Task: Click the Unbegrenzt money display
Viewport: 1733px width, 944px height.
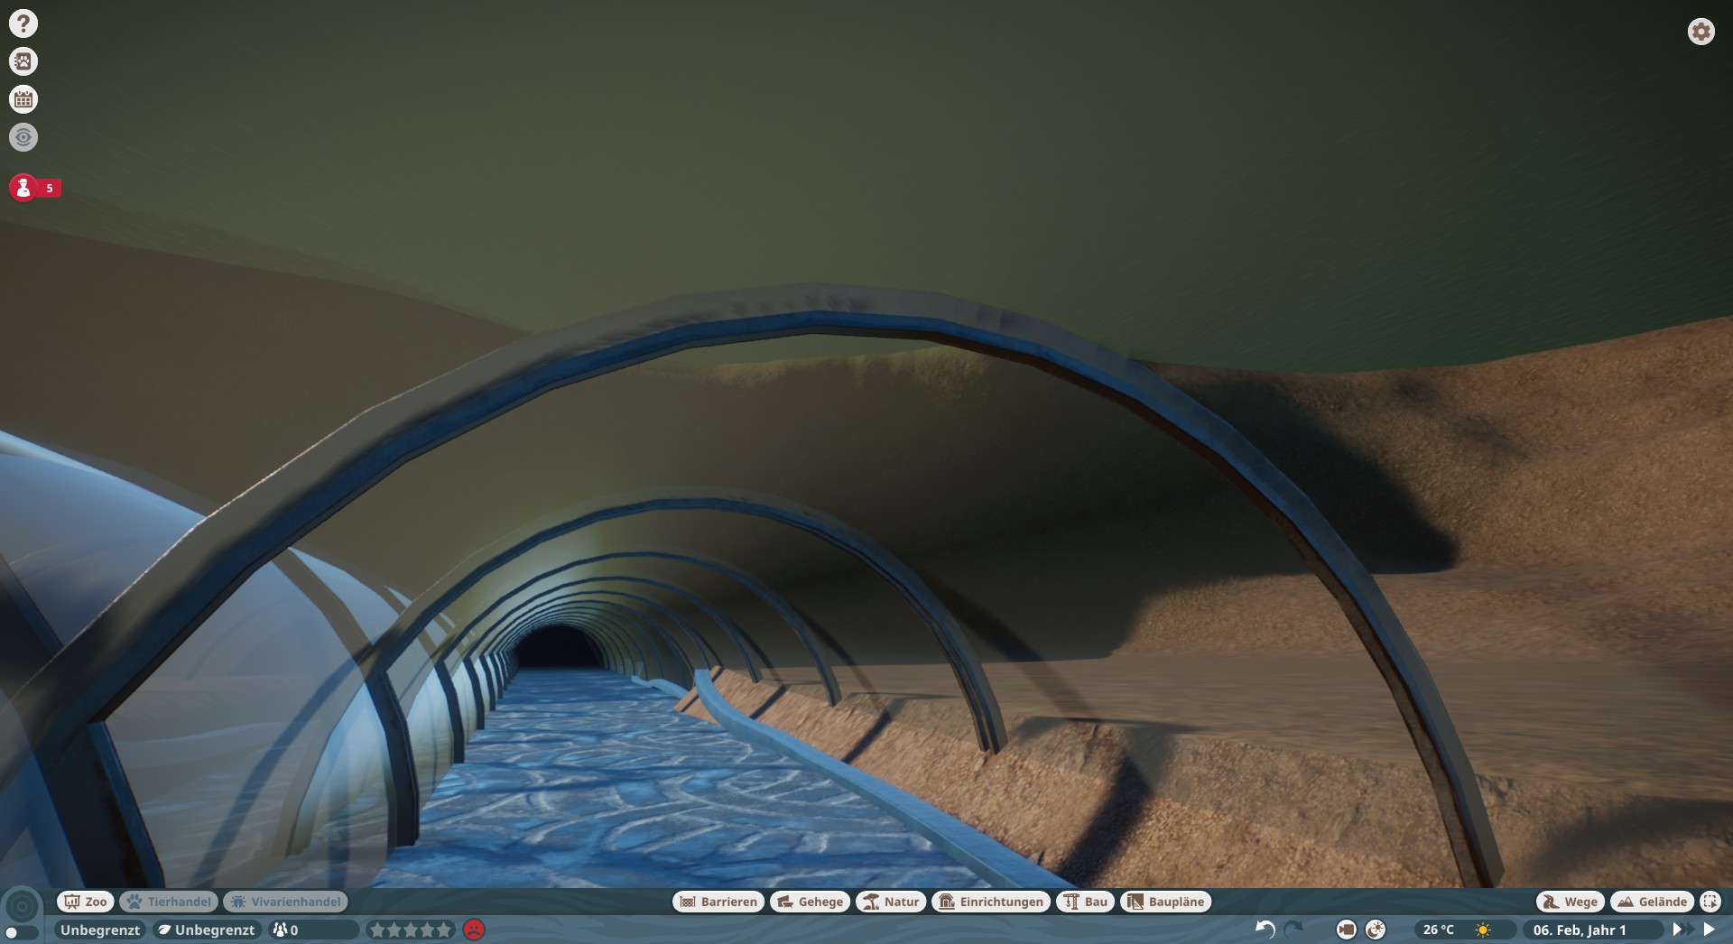Action: tap(99, 930)
